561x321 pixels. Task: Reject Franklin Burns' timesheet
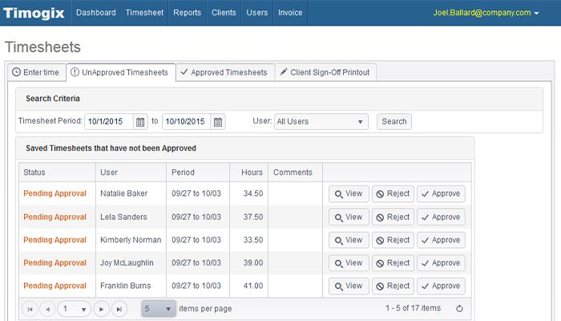(x=393, y=286)
